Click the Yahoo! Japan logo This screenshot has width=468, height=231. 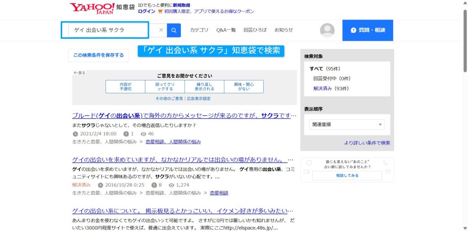(92, 8)
